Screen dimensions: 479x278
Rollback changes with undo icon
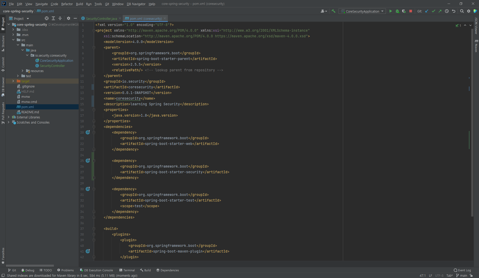454,11
